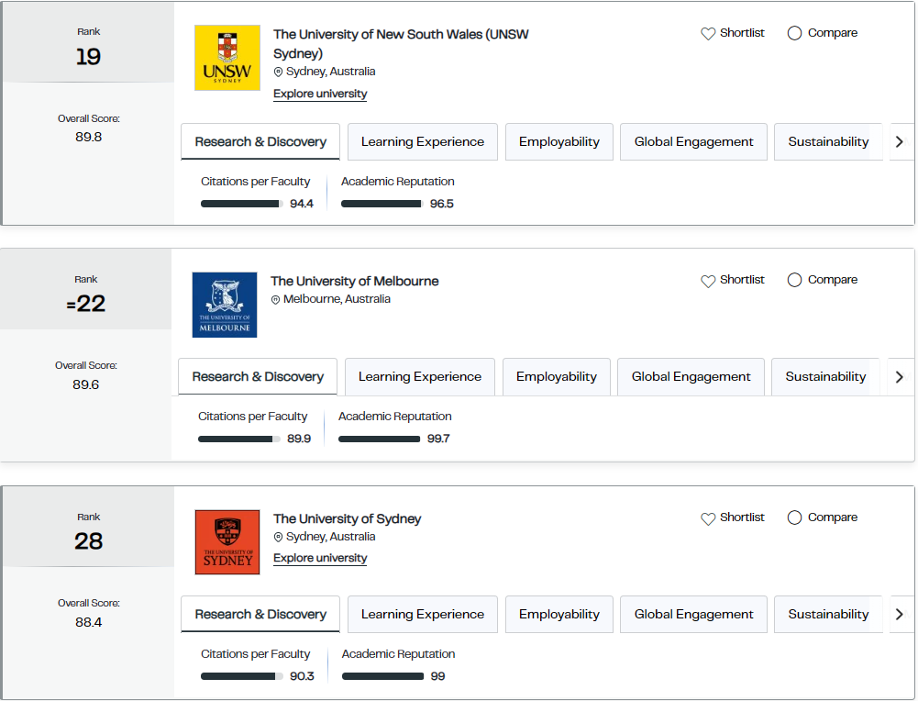Select Compare radio for UNSW Sydney
The image size is (918, 701).
(794, 33)
